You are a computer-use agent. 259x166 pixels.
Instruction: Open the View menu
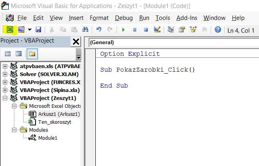point(56,18)
